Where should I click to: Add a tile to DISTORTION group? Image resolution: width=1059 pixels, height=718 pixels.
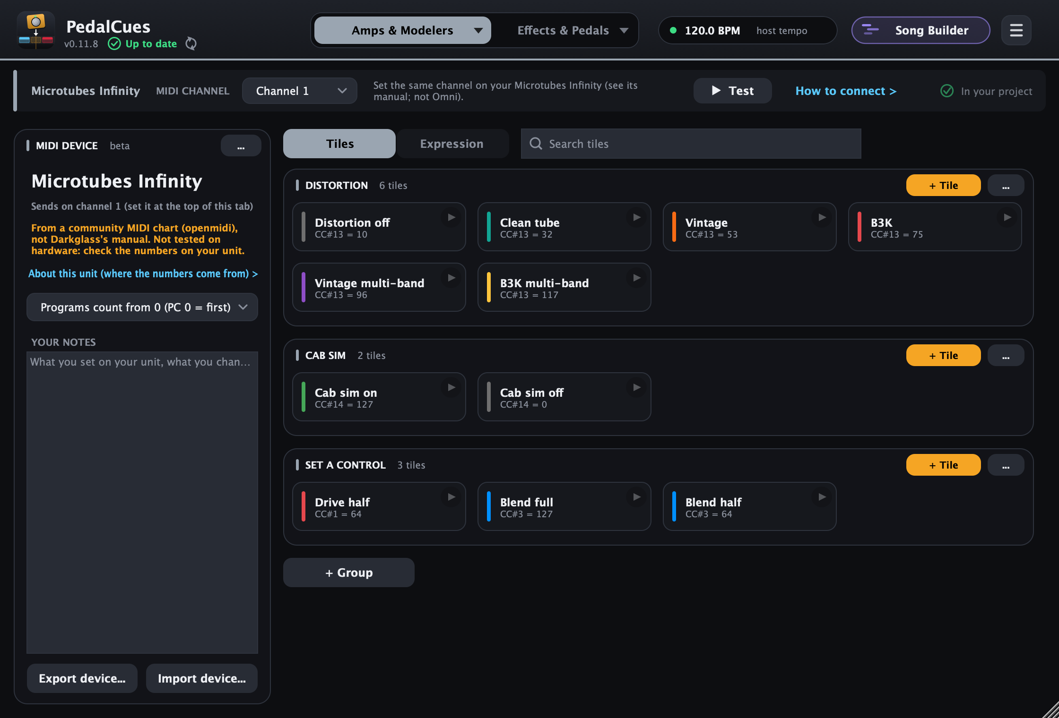pyautogui.click(x=943, y=186)
